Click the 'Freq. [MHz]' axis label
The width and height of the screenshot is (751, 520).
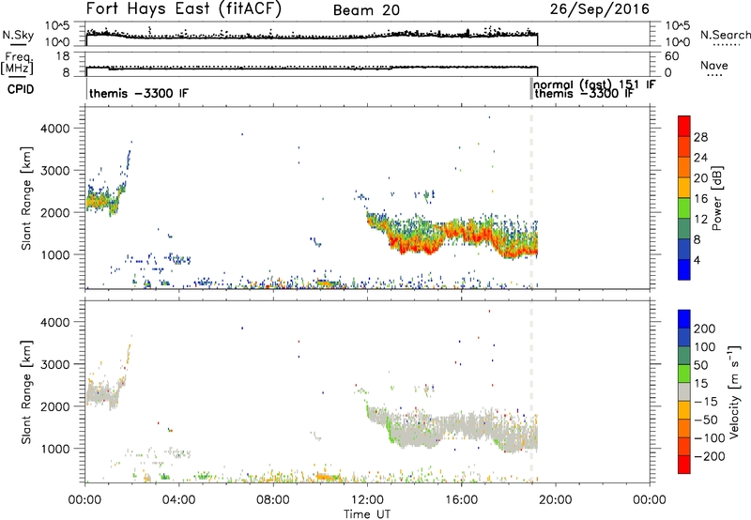(x=17, y=63)
